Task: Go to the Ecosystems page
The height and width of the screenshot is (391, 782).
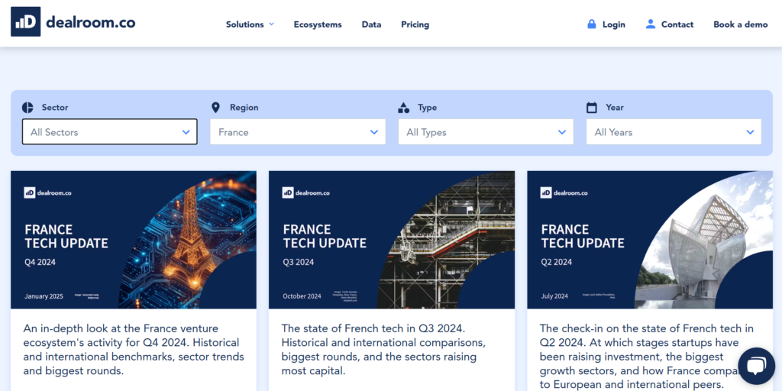Action: (318, 24)
